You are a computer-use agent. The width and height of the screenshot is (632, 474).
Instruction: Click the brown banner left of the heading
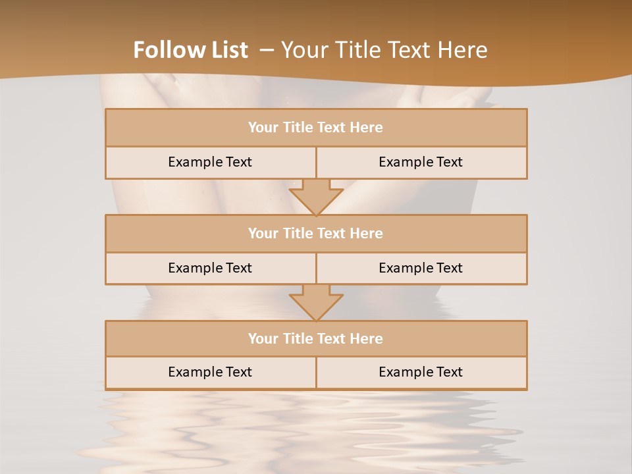point(59,39)
